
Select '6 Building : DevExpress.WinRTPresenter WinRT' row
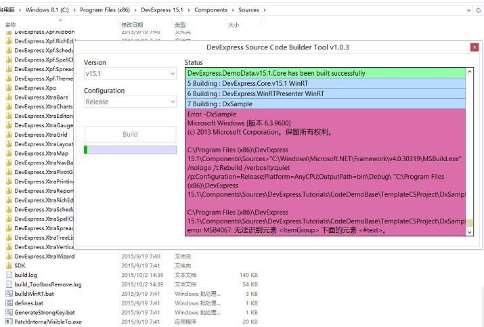[326, 93]
